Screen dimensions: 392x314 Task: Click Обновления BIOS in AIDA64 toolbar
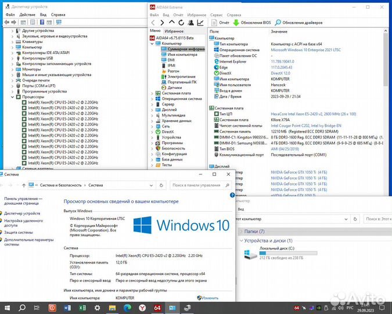click(252, 23)
